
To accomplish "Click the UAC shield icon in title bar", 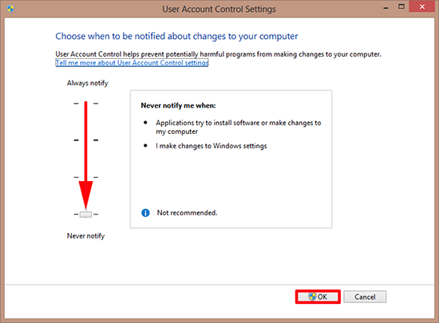I will pyautogui.click(x=10, y=9).
